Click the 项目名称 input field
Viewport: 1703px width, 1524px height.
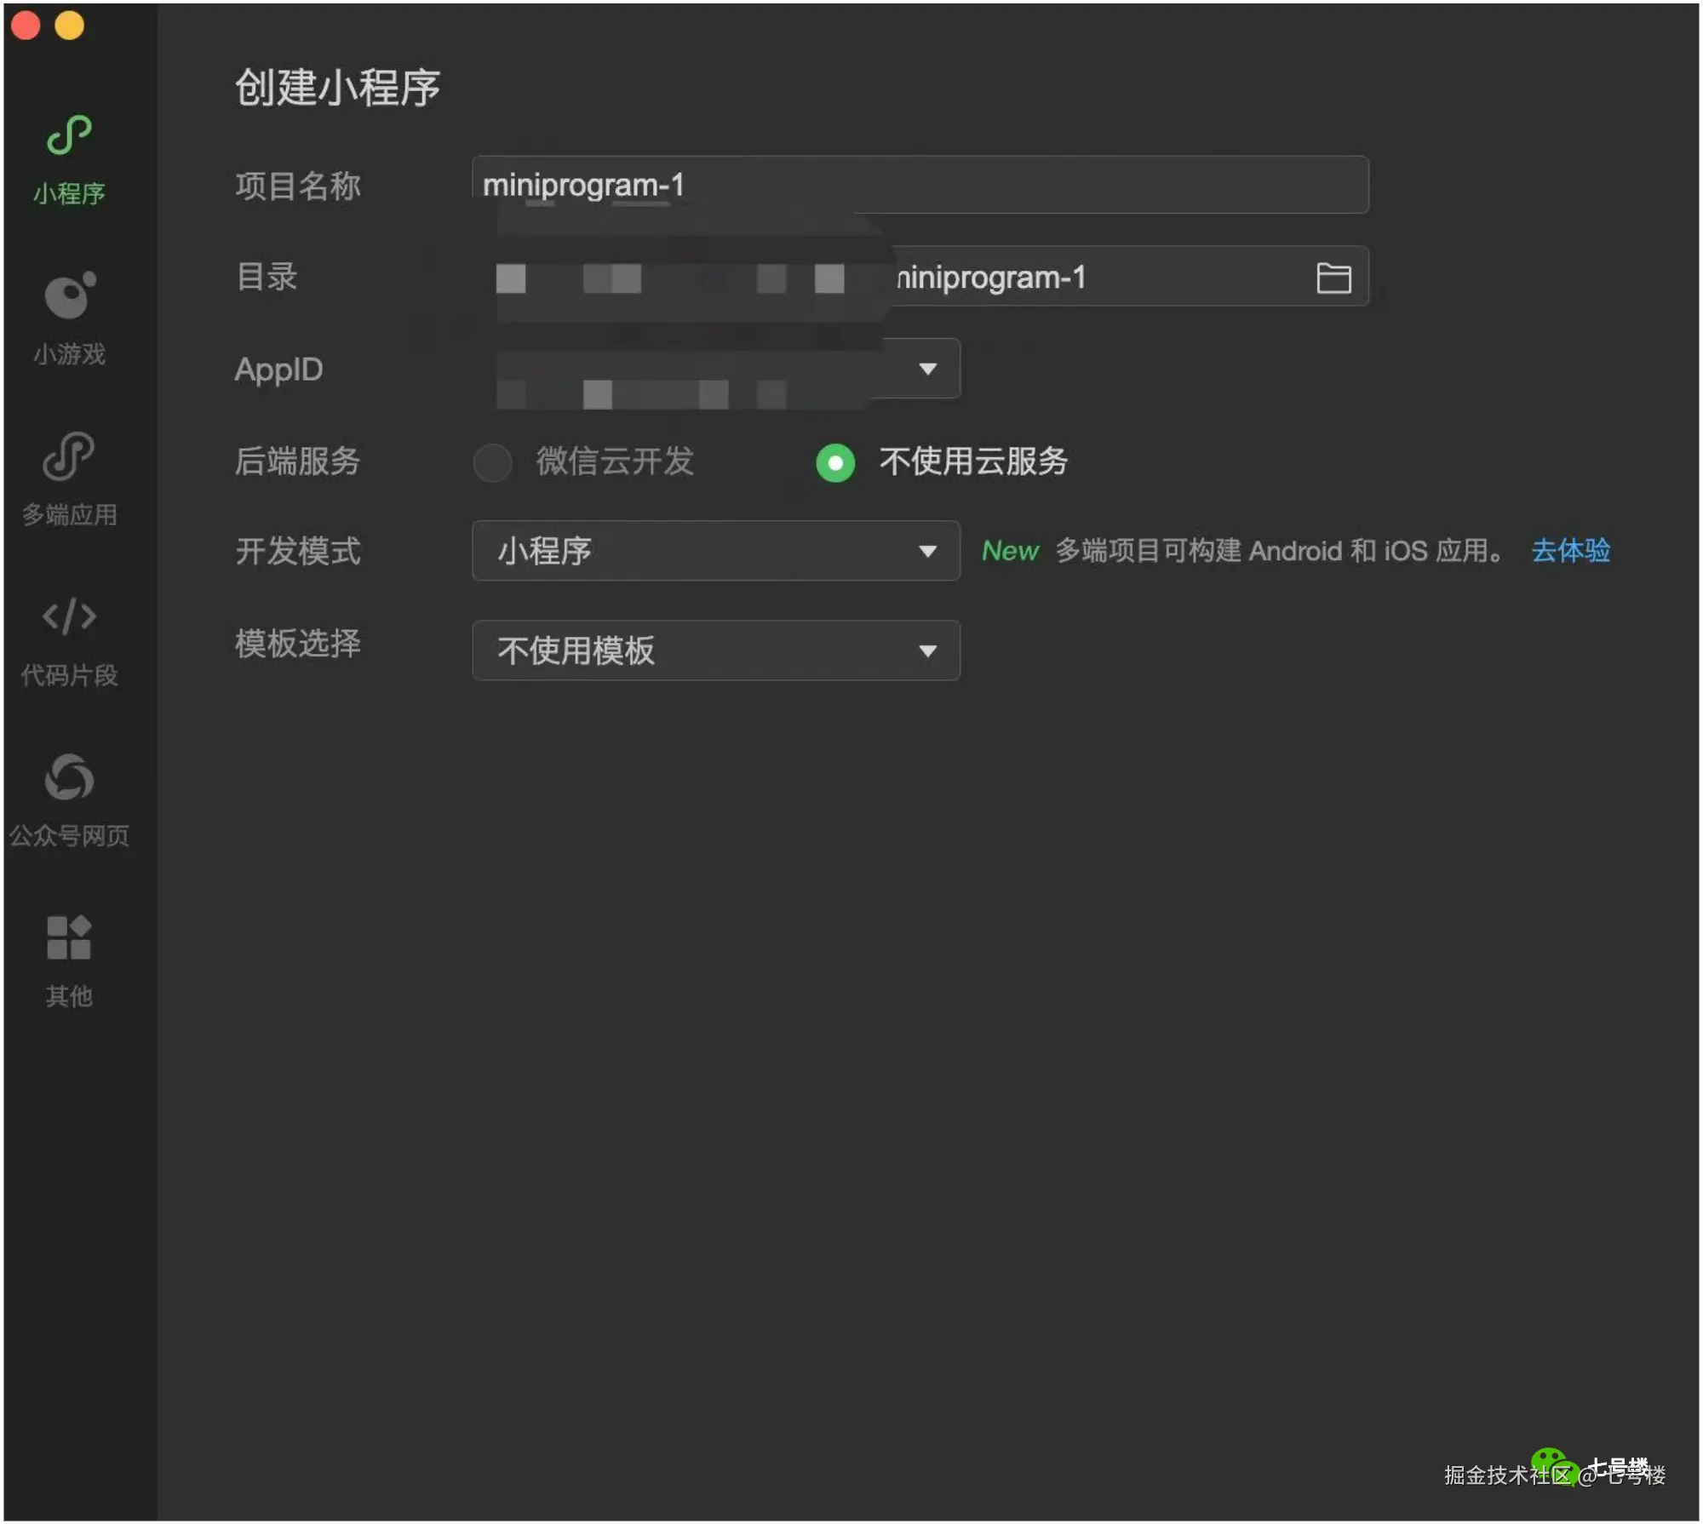[x=920, y=185]
